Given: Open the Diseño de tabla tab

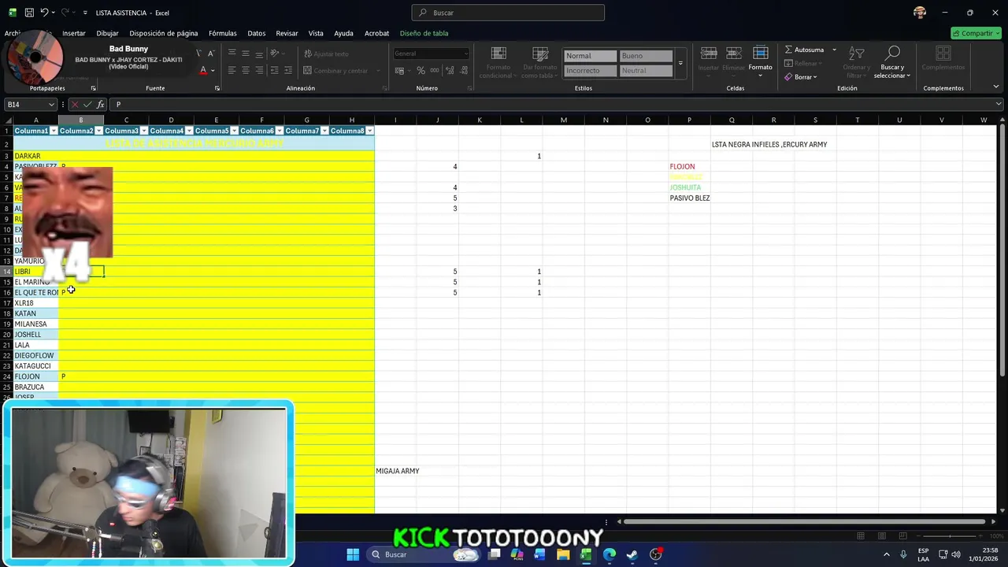Looking at the screenshot, I should (424, 33).
